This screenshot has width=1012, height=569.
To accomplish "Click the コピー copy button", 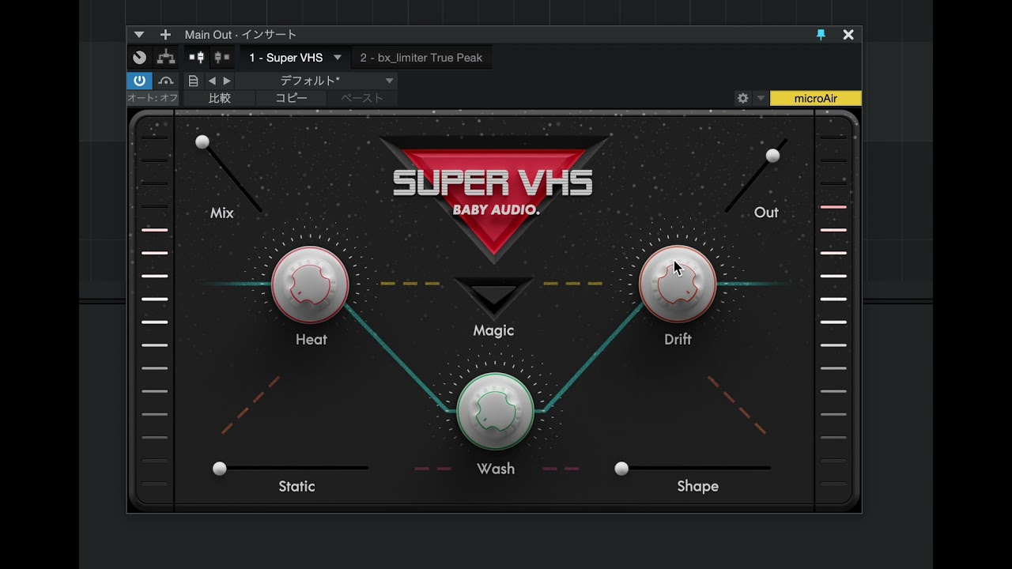I will click(291, 98).
